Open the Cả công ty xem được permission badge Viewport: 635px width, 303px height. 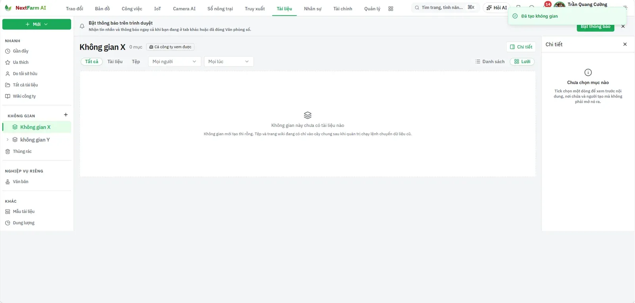pos(170,47)
